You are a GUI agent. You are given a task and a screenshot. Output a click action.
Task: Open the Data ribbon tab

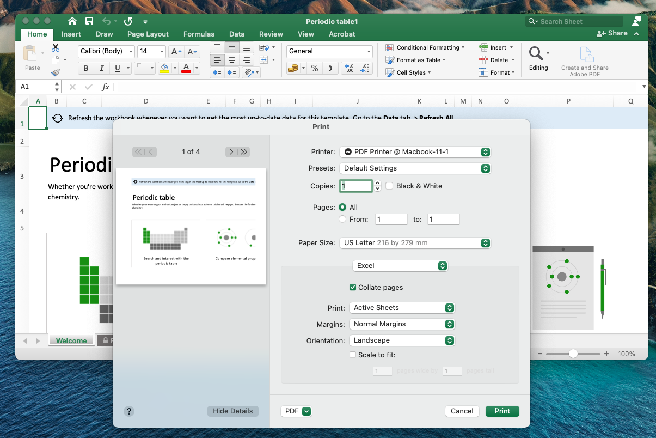click(237, 34)
